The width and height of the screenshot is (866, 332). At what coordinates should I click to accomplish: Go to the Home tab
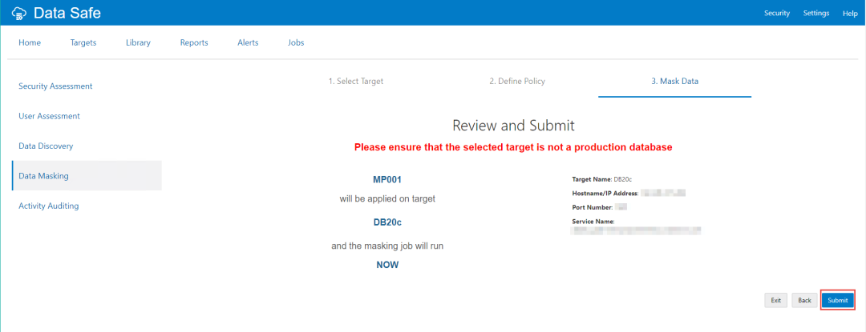point(30,42)
